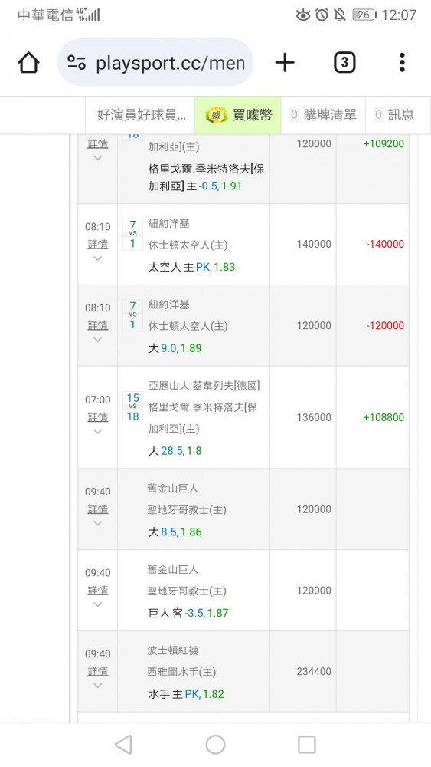Open 詳情 link for 巨人客 -3.5 bet
The height and width of the screenshot is (767, 431).
(x=98, y=590)
